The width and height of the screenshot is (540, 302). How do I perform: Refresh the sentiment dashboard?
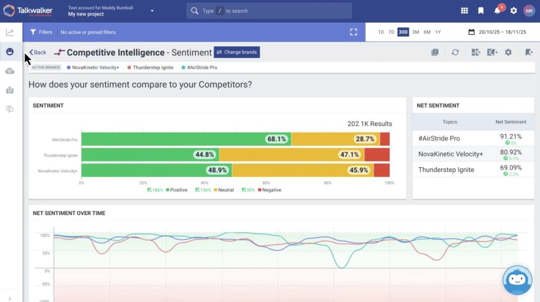[x=455, y=52]
